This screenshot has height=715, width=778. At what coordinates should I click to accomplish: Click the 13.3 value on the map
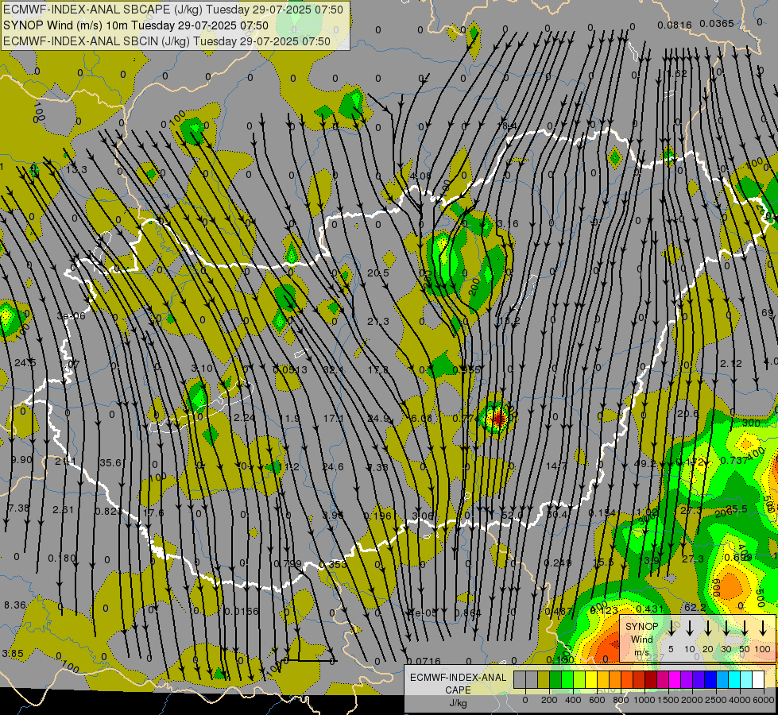click(x=76, y=170)
